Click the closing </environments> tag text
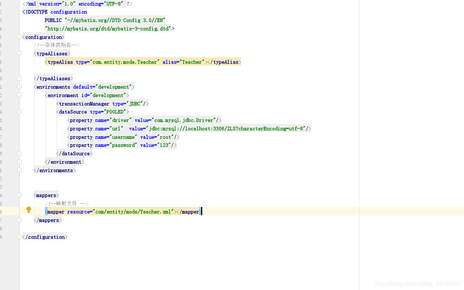464x290 pixels. pyautogui.click(x=55, y=170)
